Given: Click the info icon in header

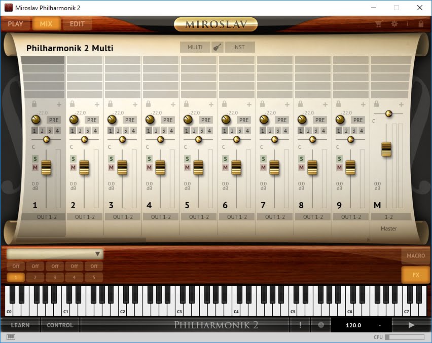Looking at the screenshot, I should click(x=408, y=24).
